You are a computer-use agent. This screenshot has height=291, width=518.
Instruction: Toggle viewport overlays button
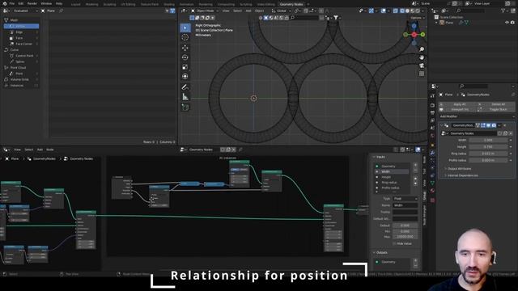(x=383, y=11)
